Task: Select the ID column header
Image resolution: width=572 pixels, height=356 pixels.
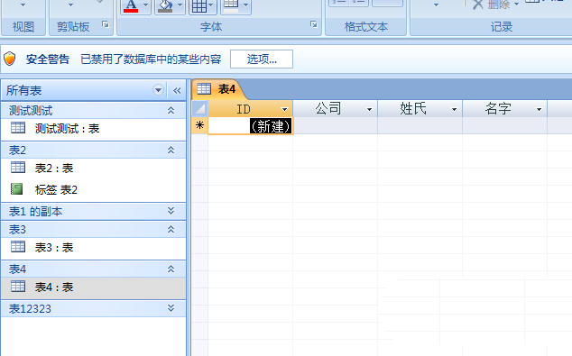Action: click(x=250, y=109)
